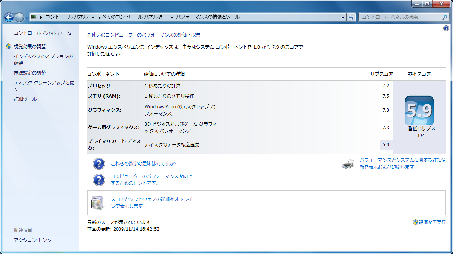Viewport: 453px width, 254px height.
Task: Click the printer icon
Action: click(x=348, y=164)
